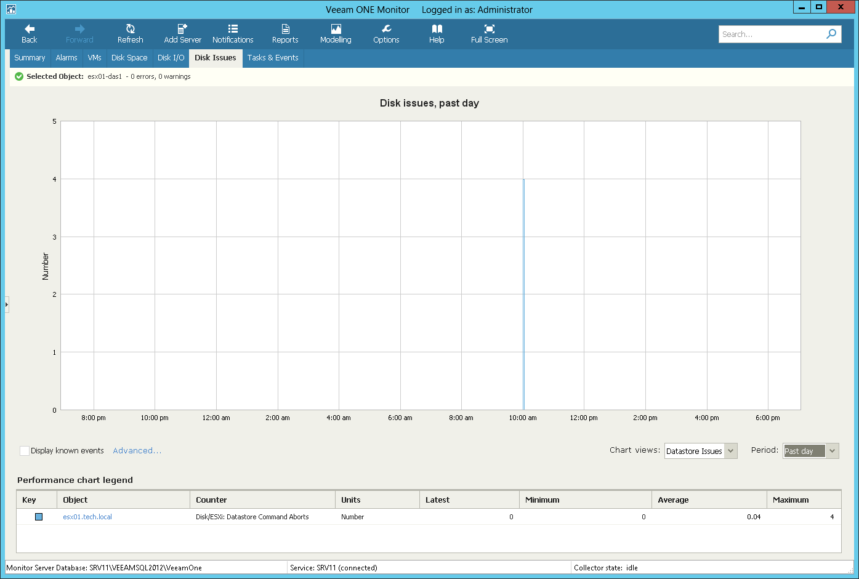The width and height of the screenshot is (859, 579).
Task: Open Reports from the toolbar
Action: [285, 34]
